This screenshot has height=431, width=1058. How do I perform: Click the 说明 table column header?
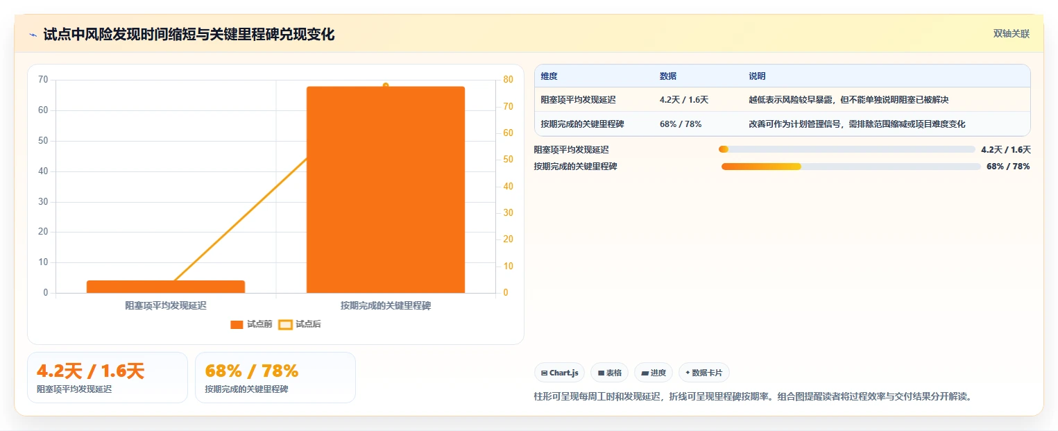coord(757,76)
